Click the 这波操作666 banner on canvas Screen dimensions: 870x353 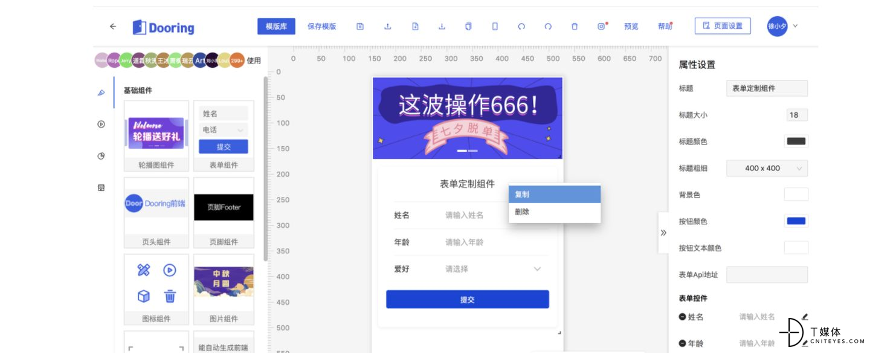click(x=468, y=118)
